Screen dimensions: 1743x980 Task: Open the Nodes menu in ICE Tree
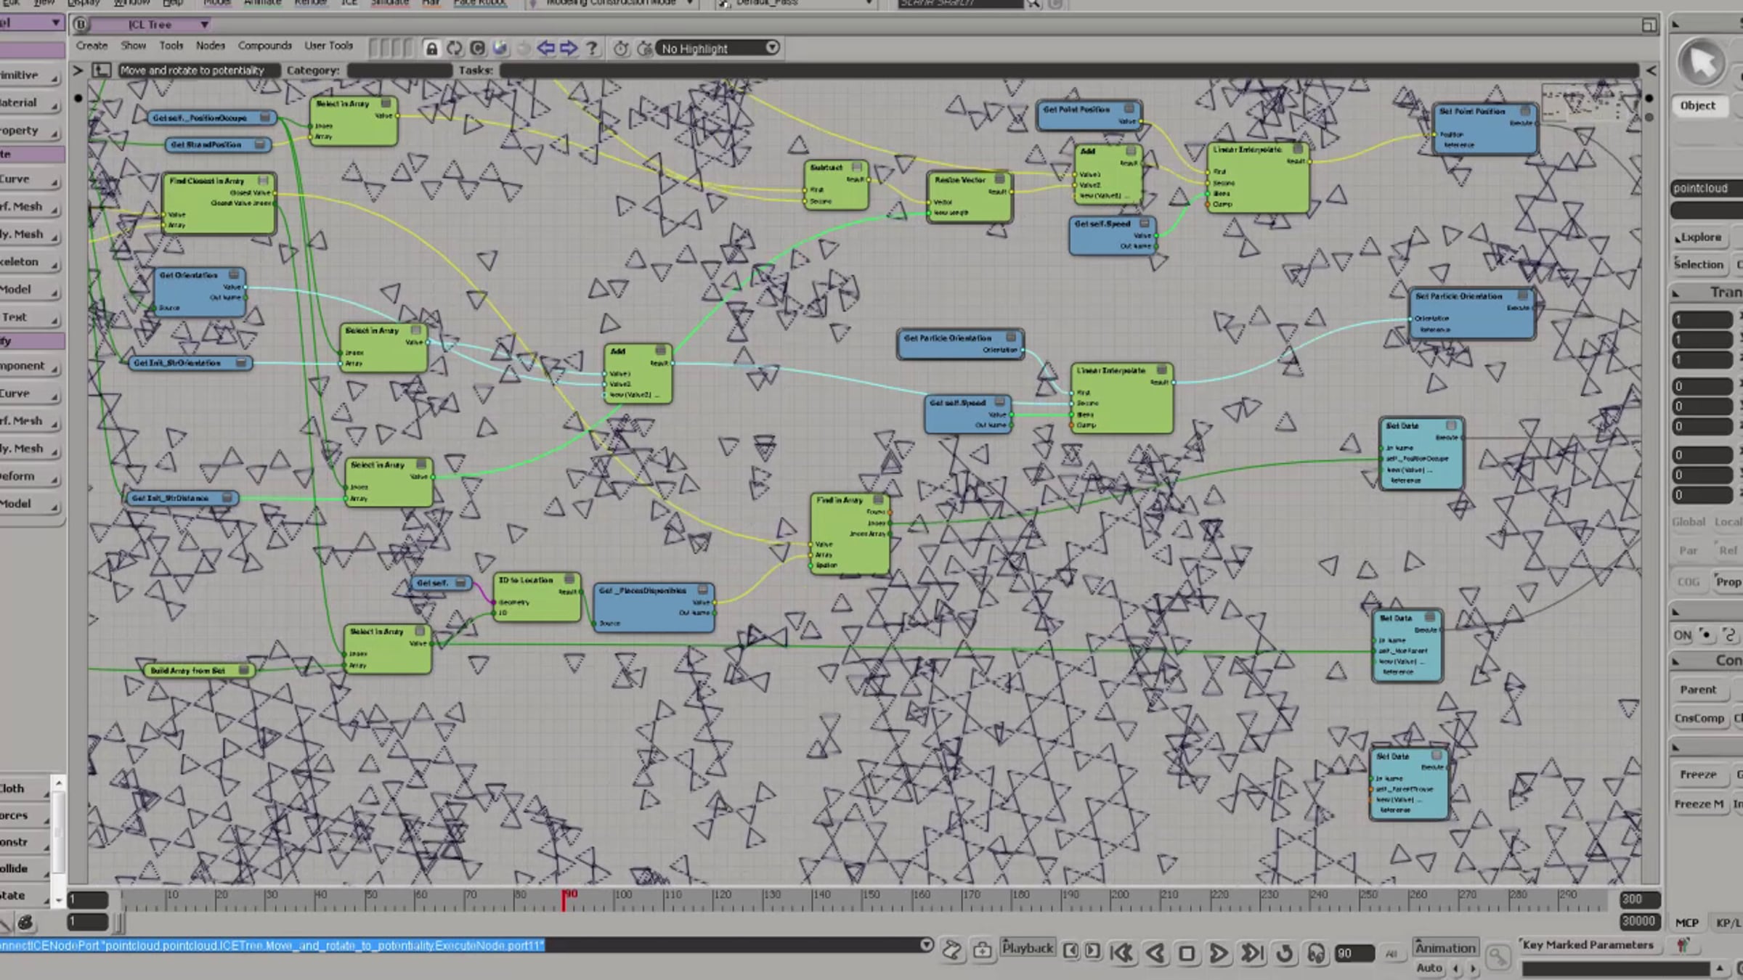[x=211, y=46]
